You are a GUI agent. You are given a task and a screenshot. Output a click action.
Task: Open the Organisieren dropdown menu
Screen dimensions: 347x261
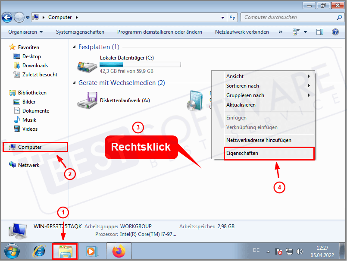[x=25, y=31]
